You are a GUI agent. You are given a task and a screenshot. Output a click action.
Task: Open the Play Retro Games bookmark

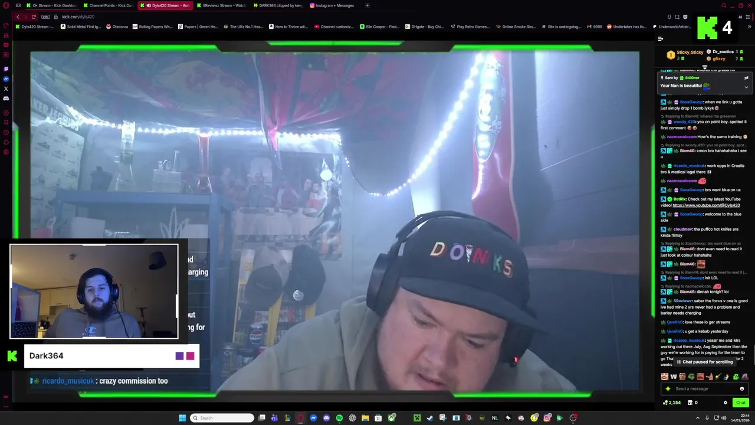point(470,27)
